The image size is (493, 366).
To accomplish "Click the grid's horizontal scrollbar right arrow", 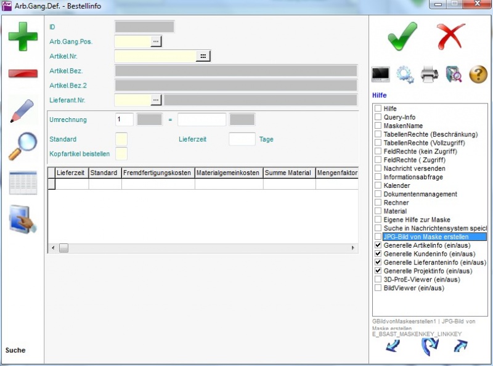I will tap(353, 248).
